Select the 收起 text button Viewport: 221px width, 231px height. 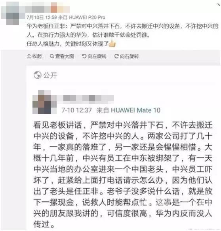click(37, 56)
